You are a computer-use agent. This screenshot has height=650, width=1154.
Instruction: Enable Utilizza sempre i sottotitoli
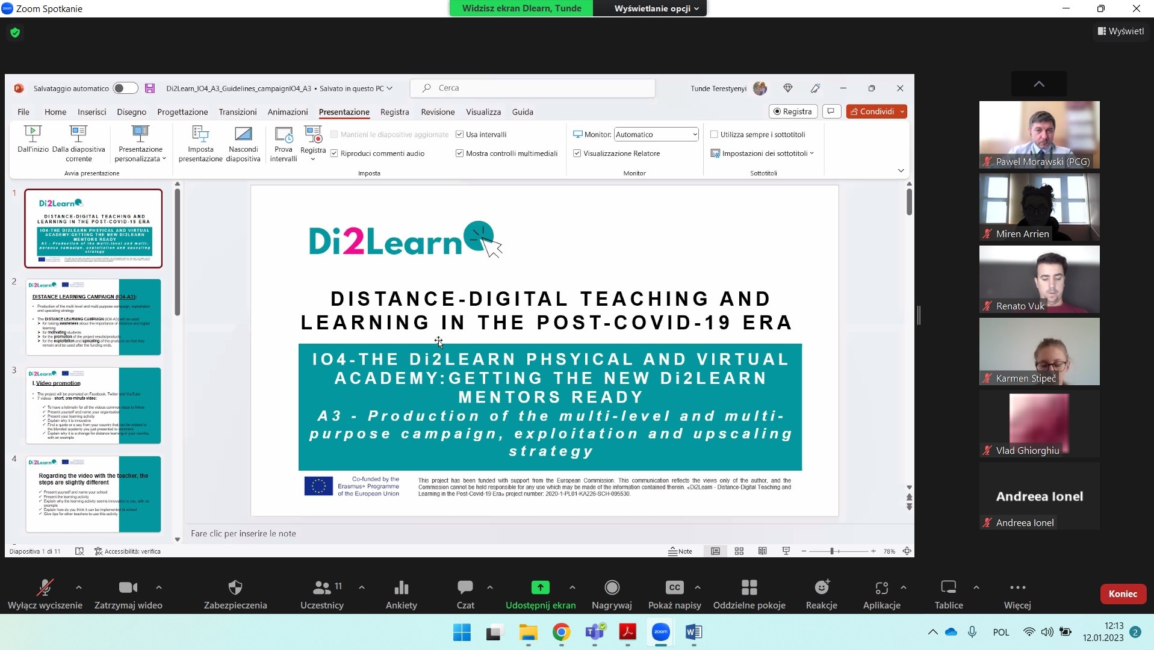[x=714, y=134]
